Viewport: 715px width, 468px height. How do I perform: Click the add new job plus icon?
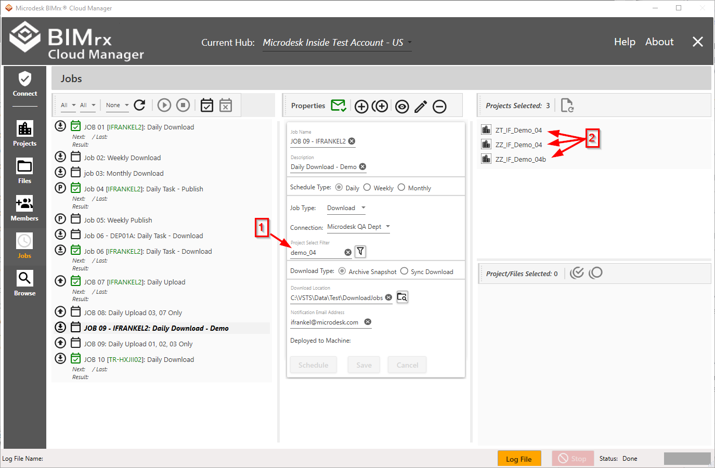pyautogui.click(x=361, y=107)
